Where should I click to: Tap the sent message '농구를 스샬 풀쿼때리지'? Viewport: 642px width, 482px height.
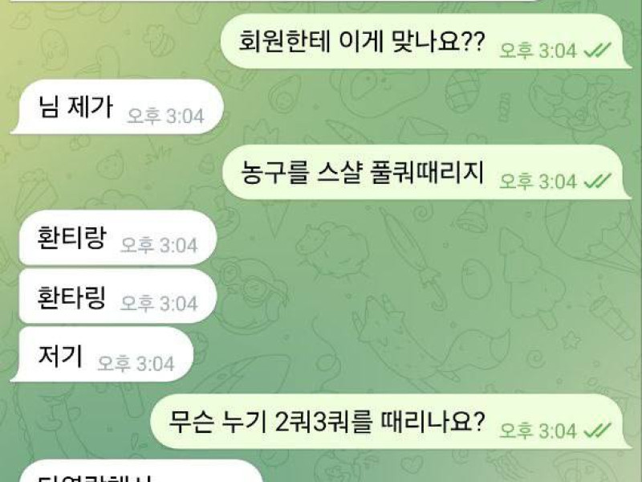(x=426, y=172)
